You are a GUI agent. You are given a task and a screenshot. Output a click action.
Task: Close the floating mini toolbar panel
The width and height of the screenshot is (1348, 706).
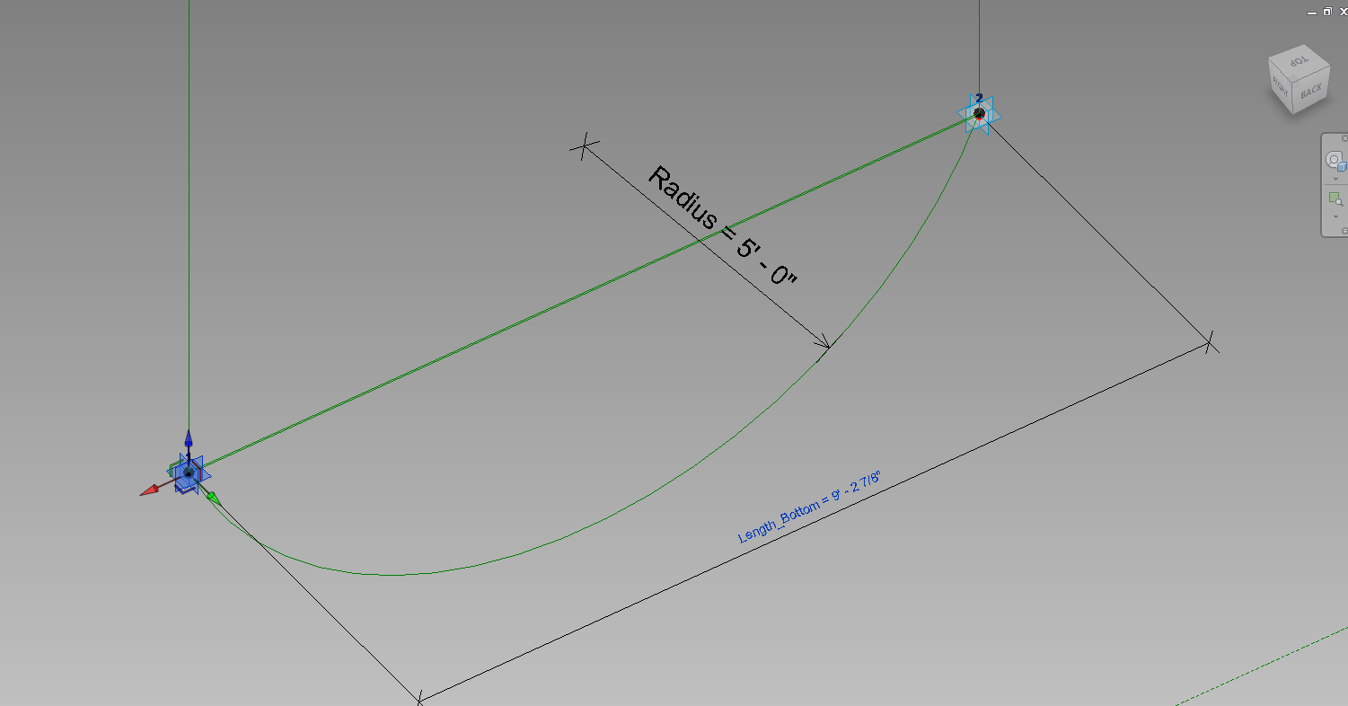tap(1344, 137)
